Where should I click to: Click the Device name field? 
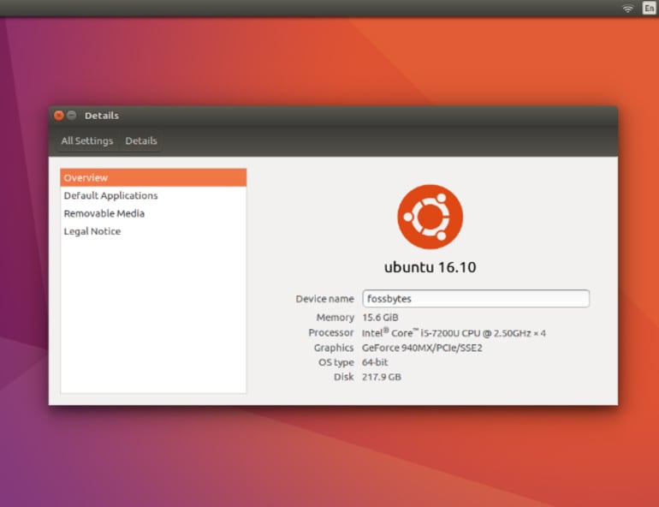point(476,299)
